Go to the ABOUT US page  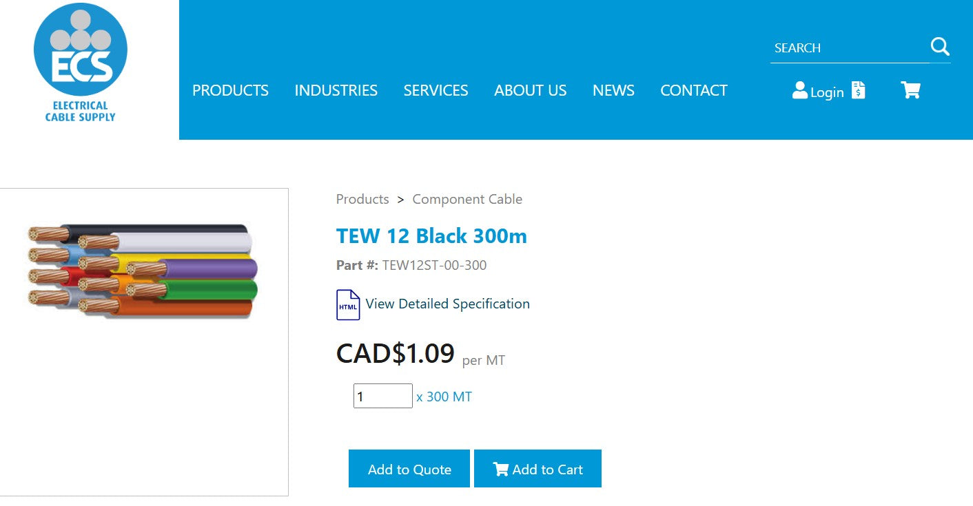pyautogui.click(x=530, y=90)
